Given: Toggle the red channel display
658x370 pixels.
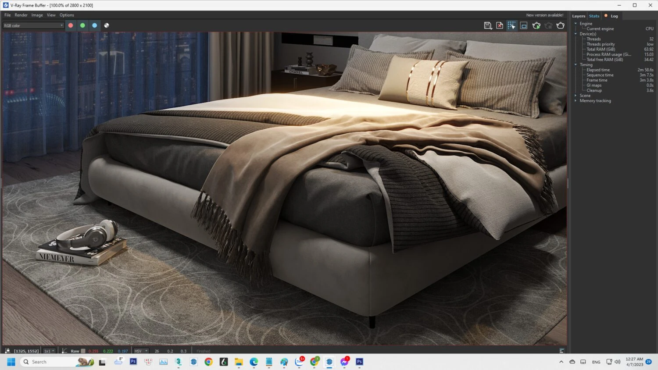Looking at the screenshot, I should click(x=70, y=25).
